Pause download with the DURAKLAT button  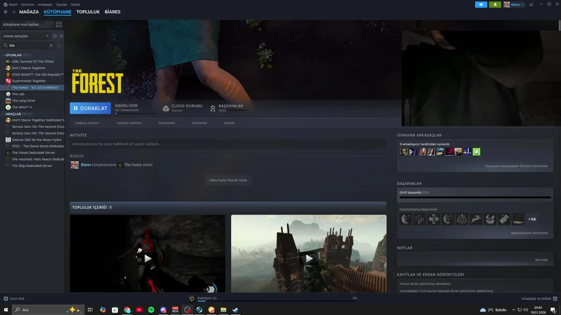(x=90, y=108)
